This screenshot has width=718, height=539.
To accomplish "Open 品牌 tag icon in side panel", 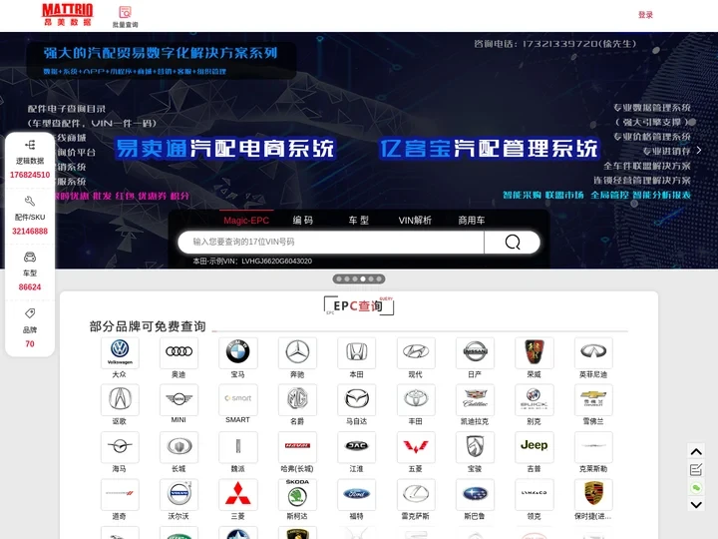I will click(30, 313).
